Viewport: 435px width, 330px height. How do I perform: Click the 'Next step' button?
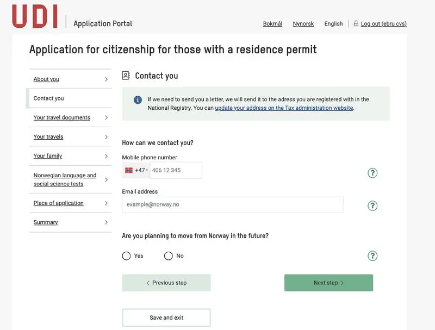click(x=328, y=283)
